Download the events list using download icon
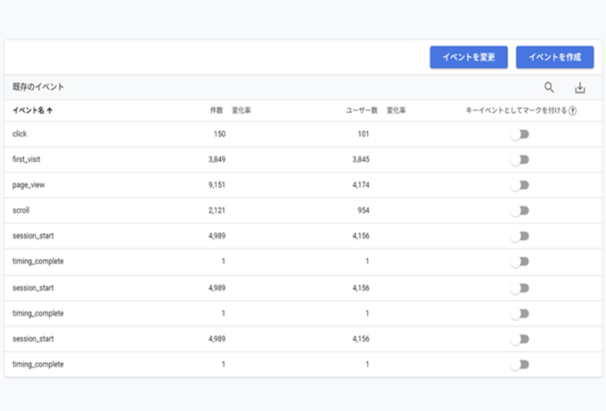The width and height of the screenshot is (606, 411). tap(580, 87)
